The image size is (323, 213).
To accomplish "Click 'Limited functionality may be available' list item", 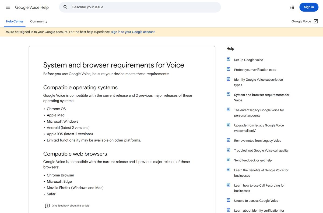I will pyautogui.click(x=94, y=140).
